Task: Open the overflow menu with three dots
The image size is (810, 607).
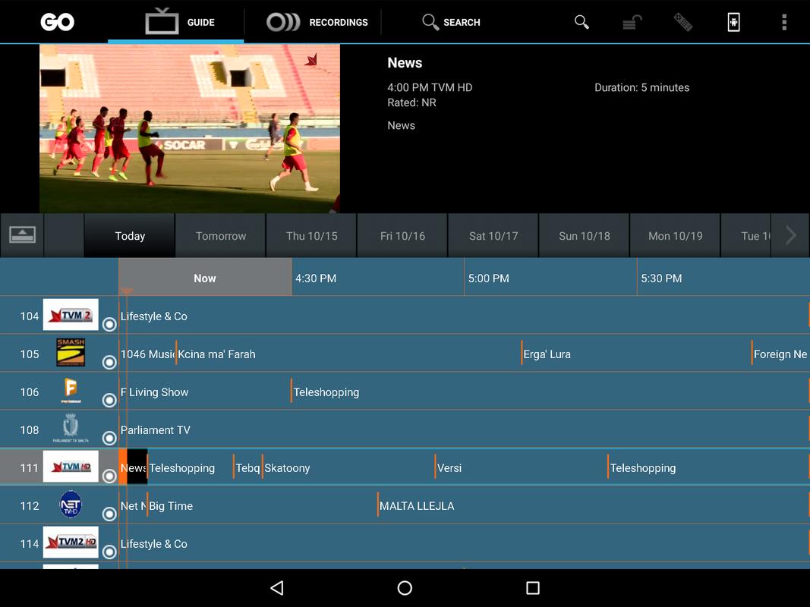Action: tap(783, 22)
